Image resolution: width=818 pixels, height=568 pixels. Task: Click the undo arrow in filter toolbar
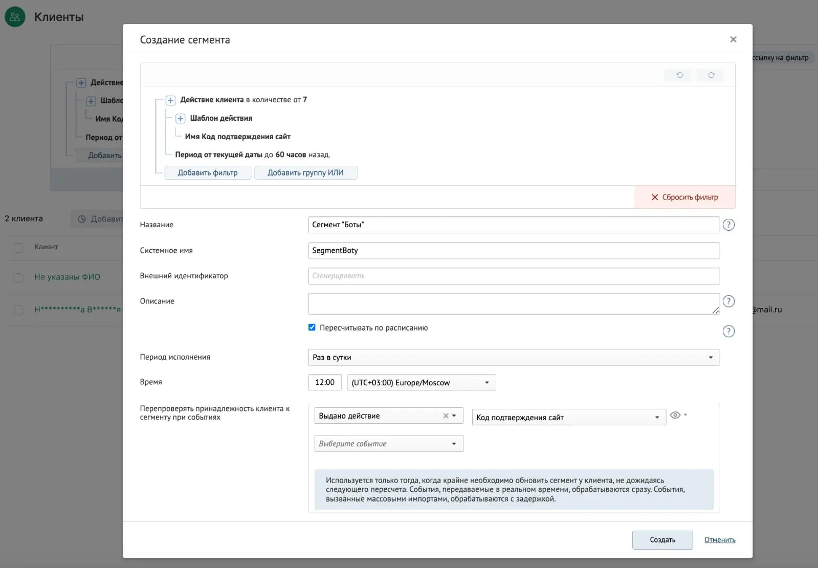(x=679, y=75)
